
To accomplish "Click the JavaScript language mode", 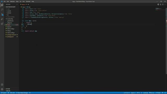I will click(x=146, y=93).
